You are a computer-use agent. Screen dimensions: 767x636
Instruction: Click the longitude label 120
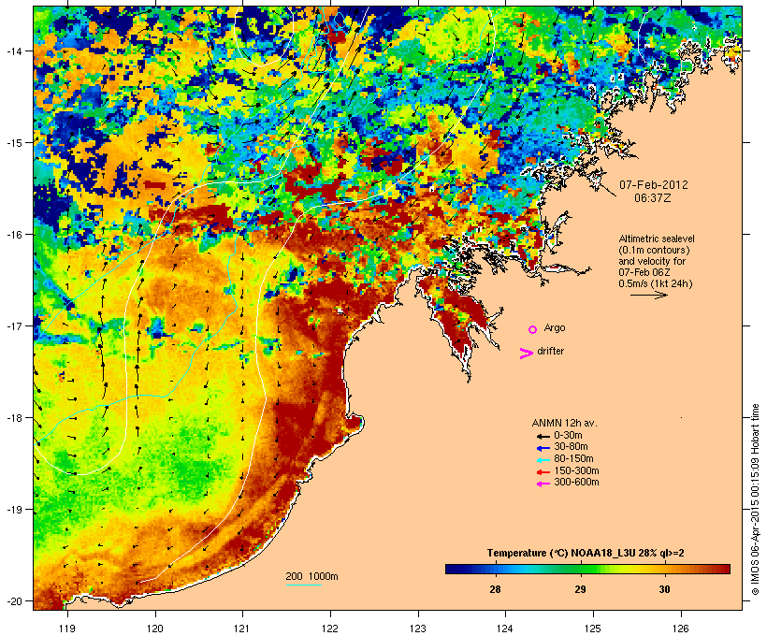[155, 629]
